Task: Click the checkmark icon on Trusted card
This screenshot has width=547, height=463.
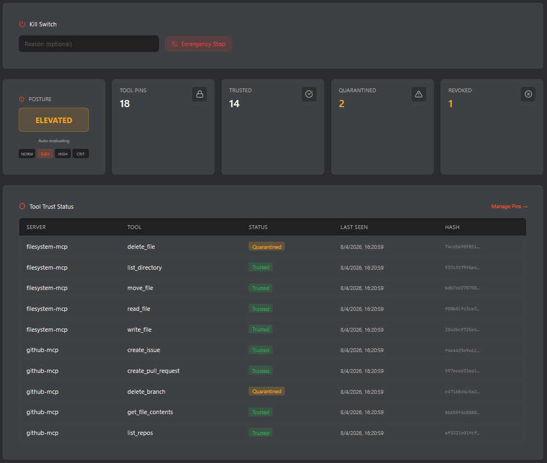Action: (309, 94)
